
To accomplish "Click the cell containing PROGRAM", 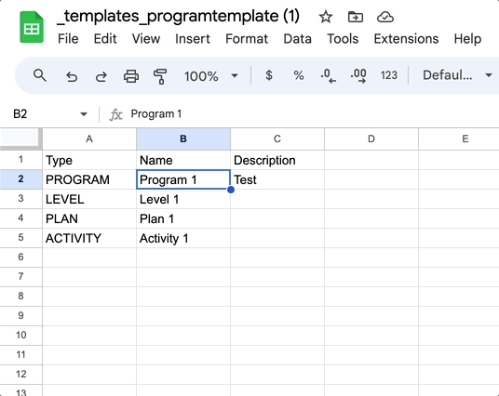I will click(89, 179).
